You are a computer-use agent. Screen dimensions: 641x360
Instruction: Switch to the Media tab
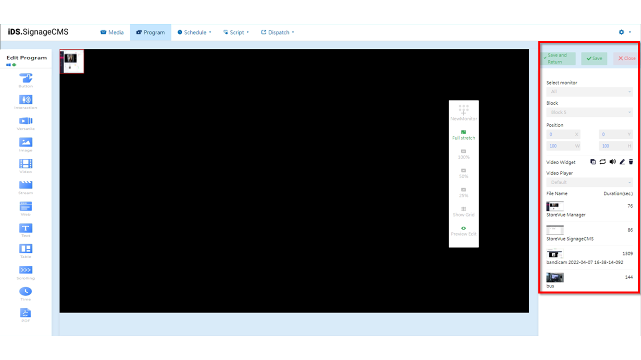tap(112, 32)
